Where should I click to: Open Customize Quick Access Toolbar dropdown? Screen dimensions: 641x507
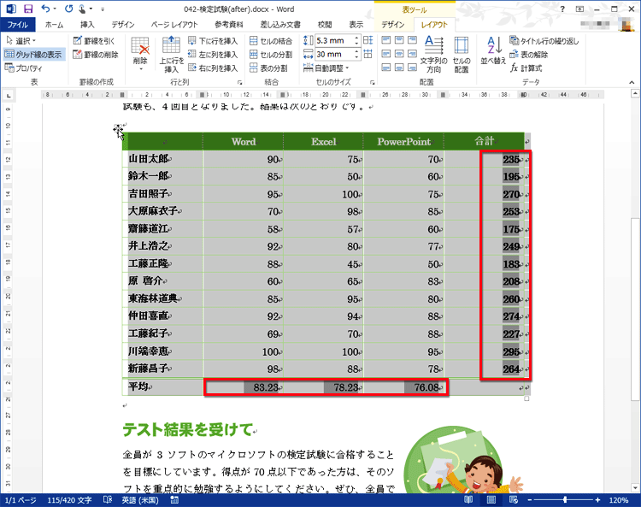[x=103, y=9]
